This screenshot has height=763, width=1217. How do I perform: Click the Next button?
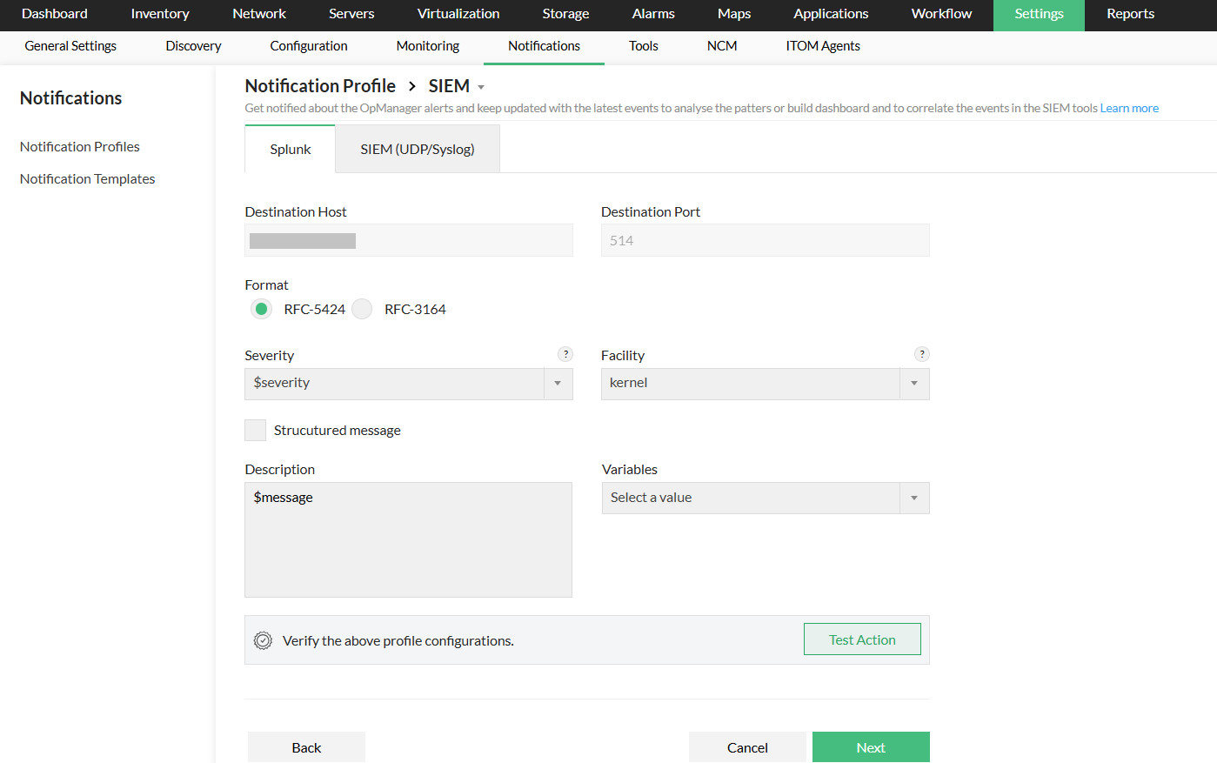click(x=871, y=747)
